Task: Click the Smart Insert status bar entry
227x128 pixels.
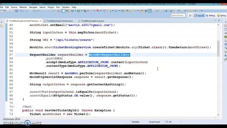Action: point(155,122)
